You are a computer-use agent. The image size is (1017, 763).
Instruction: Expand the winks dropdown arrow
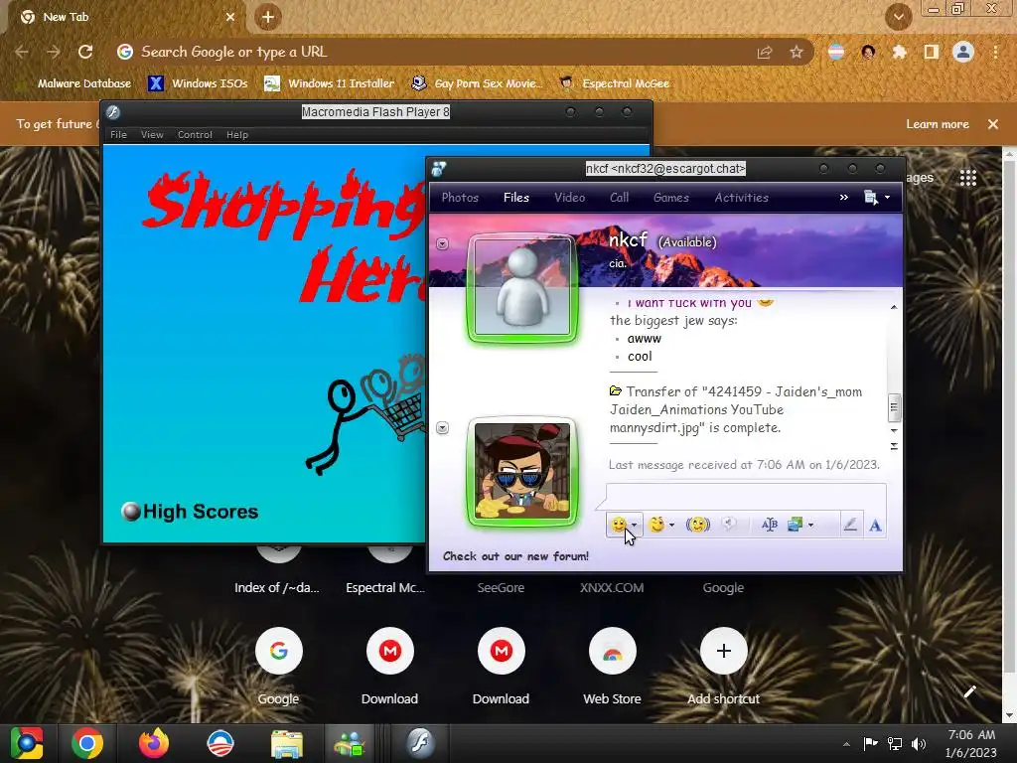point(672,525)
